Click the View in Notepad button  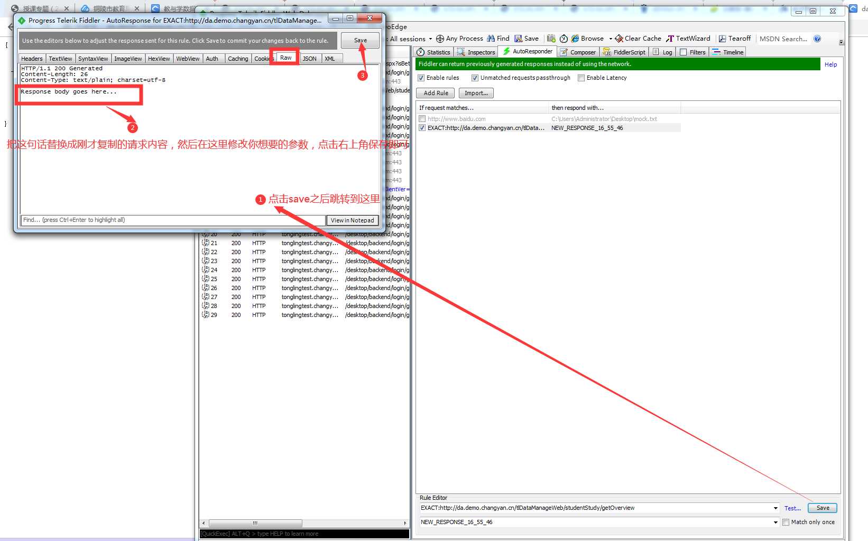(x=352, y=220)
